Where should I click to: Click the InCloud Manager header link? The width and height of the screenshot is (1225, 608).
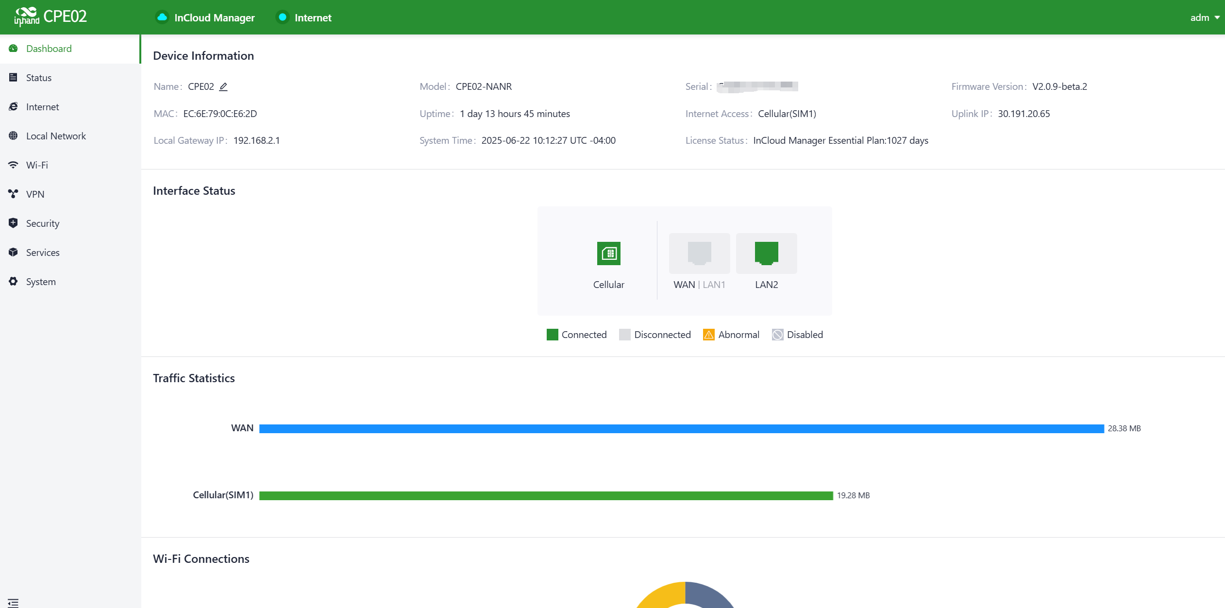pyautogui.click(x=214, y=17)
